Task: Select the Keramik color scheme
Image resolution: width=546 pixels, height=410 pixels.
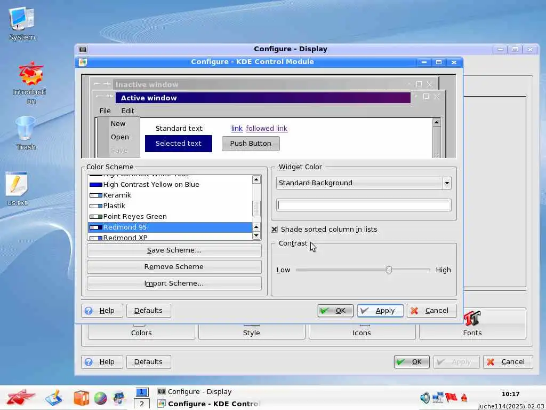Action: coord(170,195)
